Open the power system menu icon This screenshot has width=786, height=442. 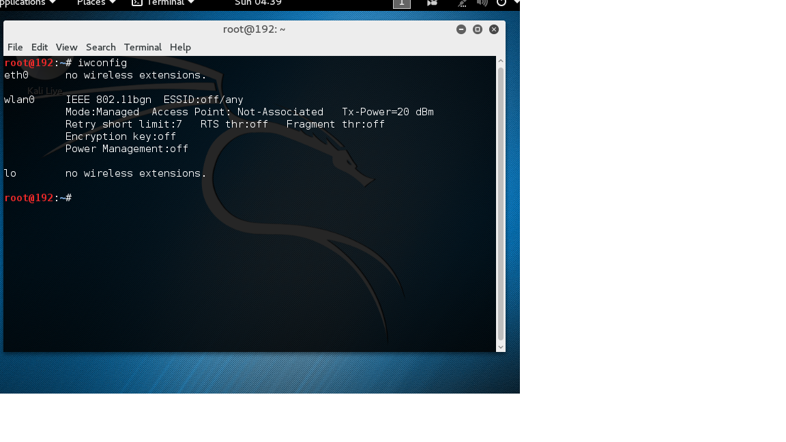[x=501, y=3]
